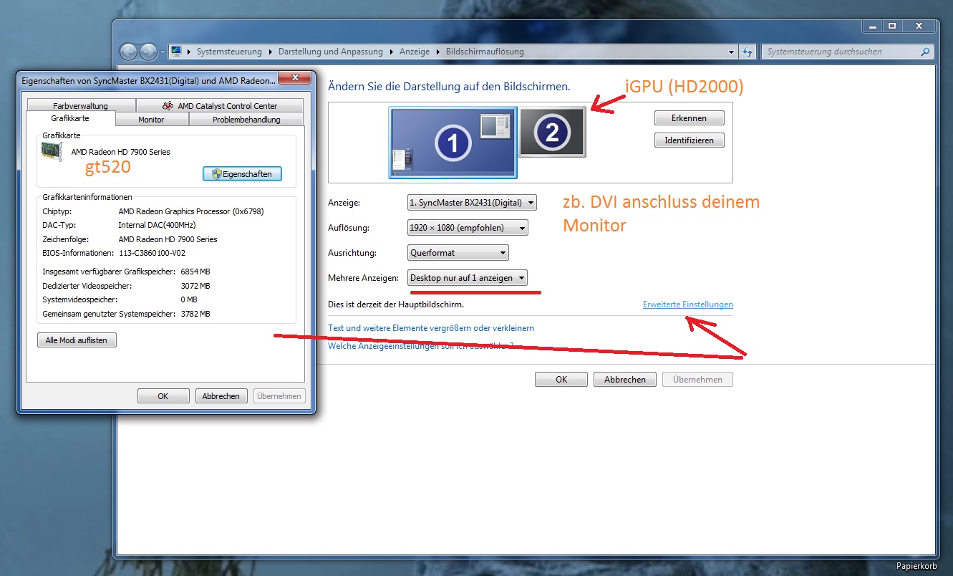This screenshot has width=953, height=576.
Task: Click 'Alle Modi auflisten' button
Action: tap(77, 340)
